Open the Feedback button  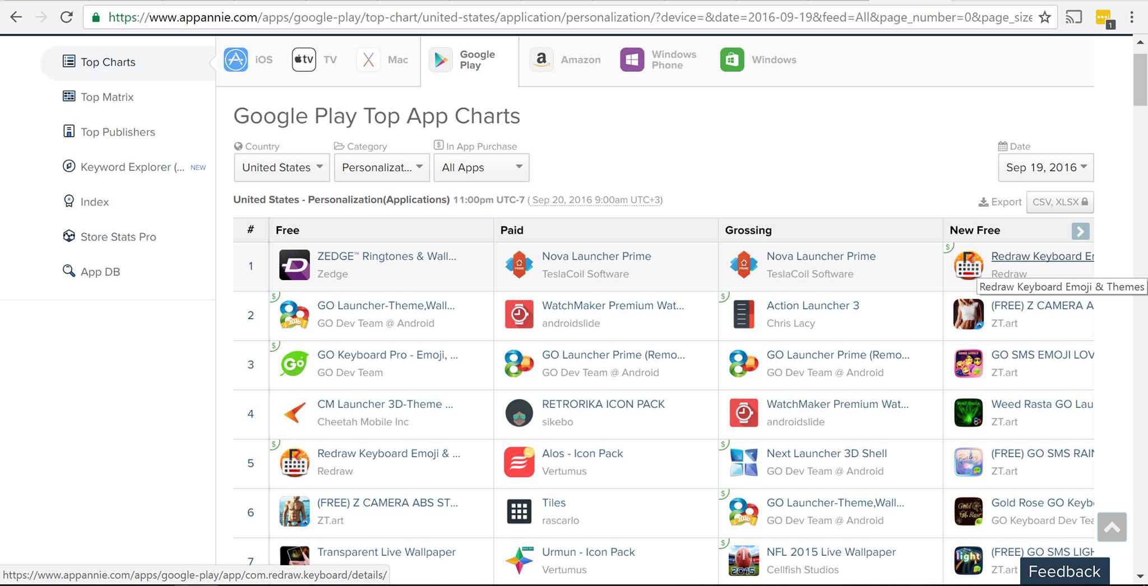pos(1064,571)
